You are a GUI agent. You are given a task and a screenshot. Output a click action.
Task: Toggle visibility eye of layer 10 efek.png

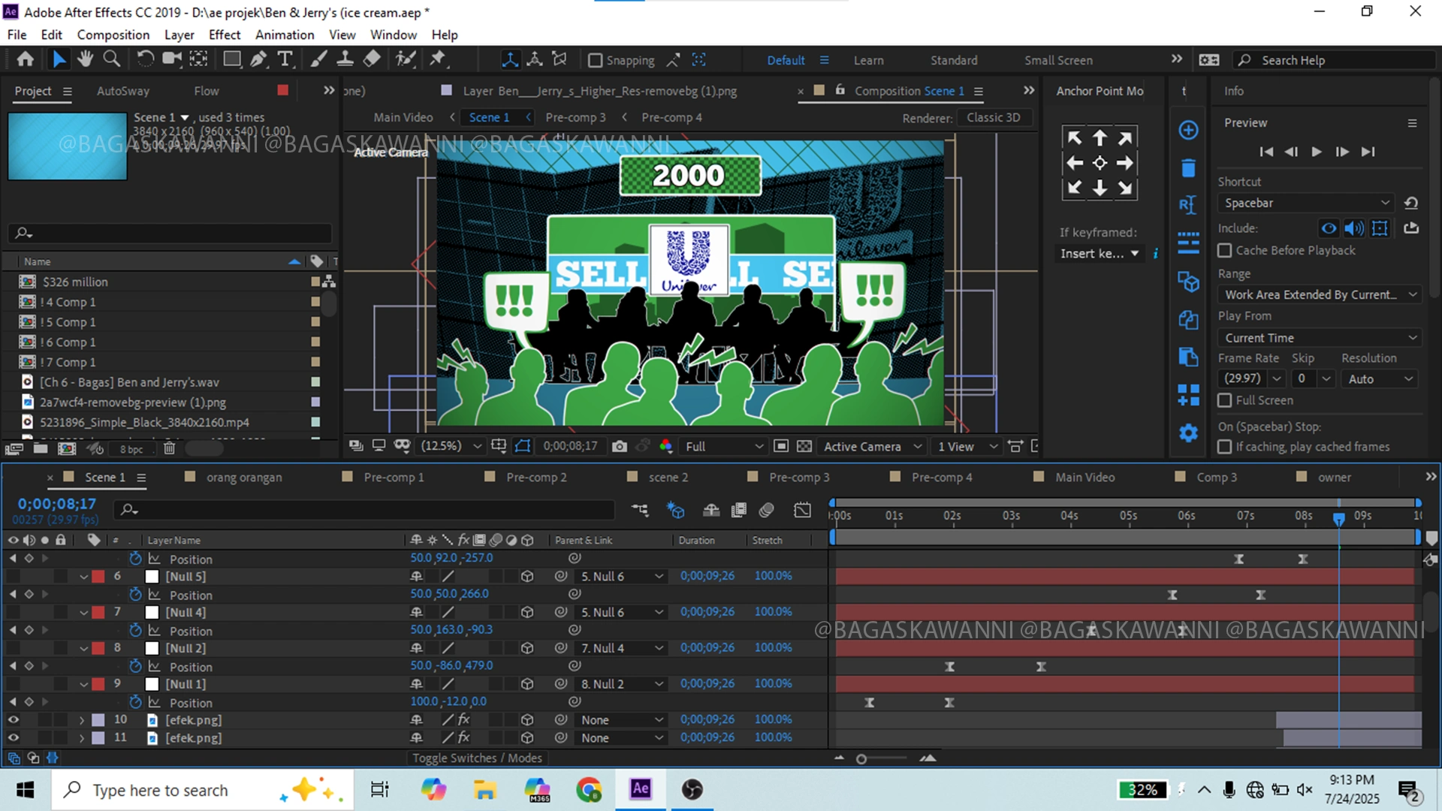click(14, 719)
